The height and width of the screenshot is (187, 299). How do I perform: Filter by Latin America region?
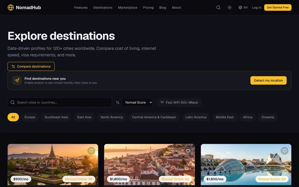coord(196,117)
